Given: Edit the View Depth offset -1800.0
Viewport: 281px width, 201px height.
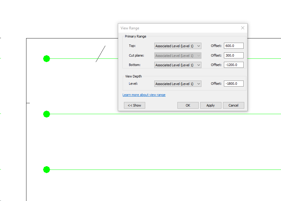Looking at the screenshot, I should tap(233, 84).
